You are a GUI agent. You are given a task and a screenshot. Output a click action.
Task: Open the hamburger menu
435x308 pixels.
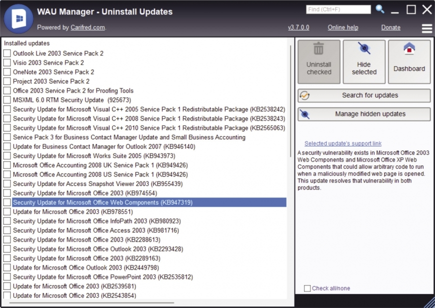coord(426,28)
